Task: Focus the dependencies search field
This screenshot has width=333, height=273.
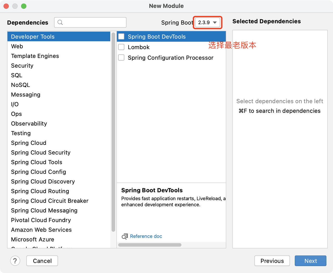Action: 90,22
